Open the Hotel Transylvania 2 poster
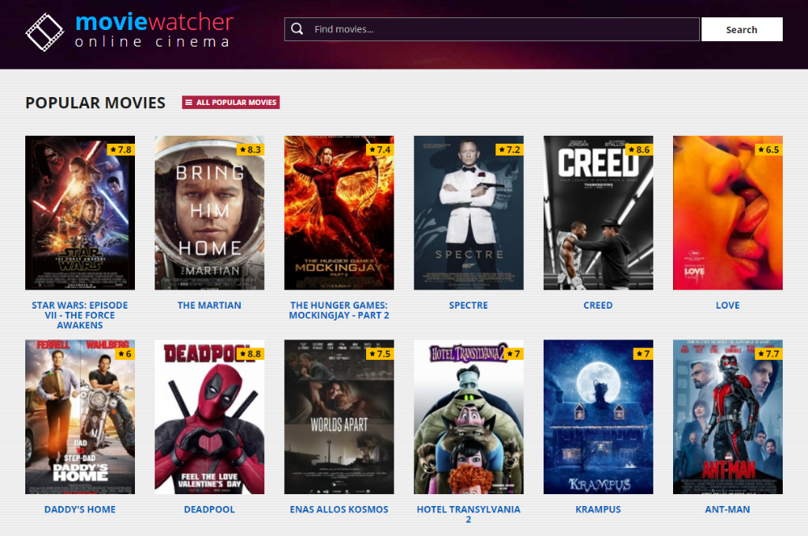 [469, 417]
